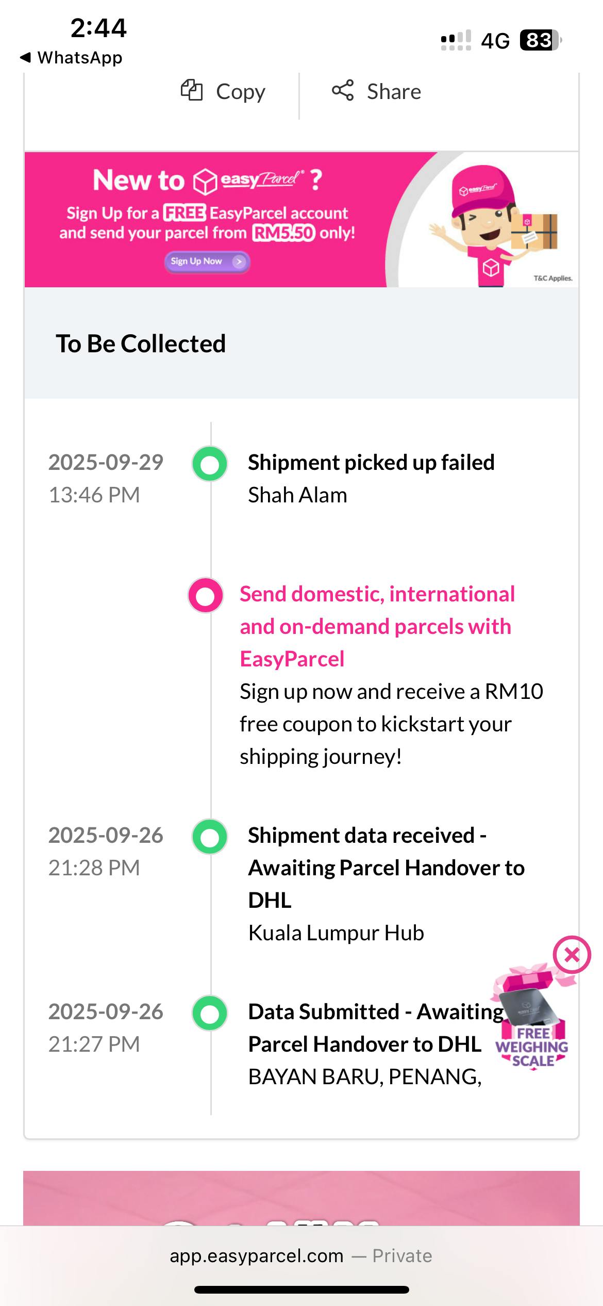Tap the Share icon
This screenshot has width=603, height=1306.
[x=343, y=91]
